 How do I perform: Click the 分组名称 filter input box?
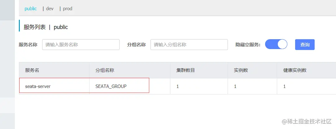(189, 45)
